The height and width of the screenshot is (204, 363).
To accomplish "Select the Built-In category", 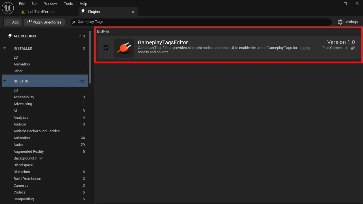I will 45,81.
